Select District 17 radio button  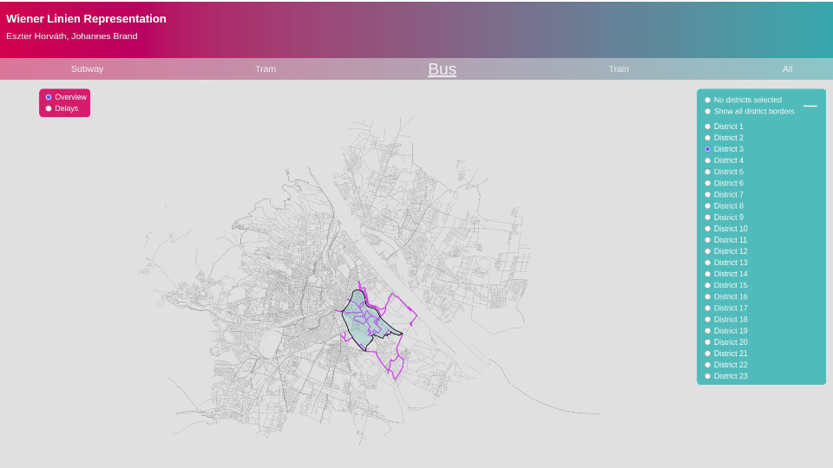coord(708,308)
